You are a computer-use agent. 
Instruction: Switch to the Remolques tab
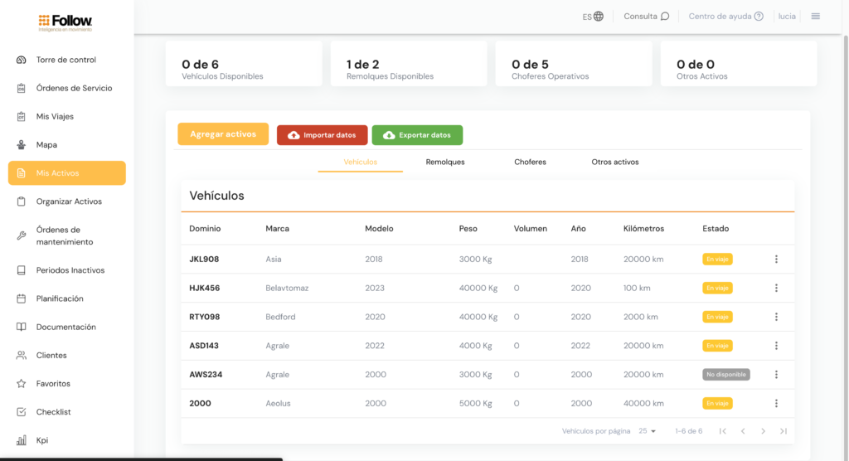445,162
